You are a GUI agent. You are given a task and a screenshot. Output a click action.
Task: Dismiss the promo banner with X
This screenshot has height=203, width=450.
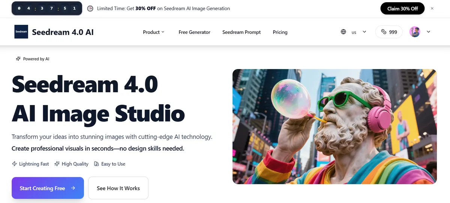[432, 8]
